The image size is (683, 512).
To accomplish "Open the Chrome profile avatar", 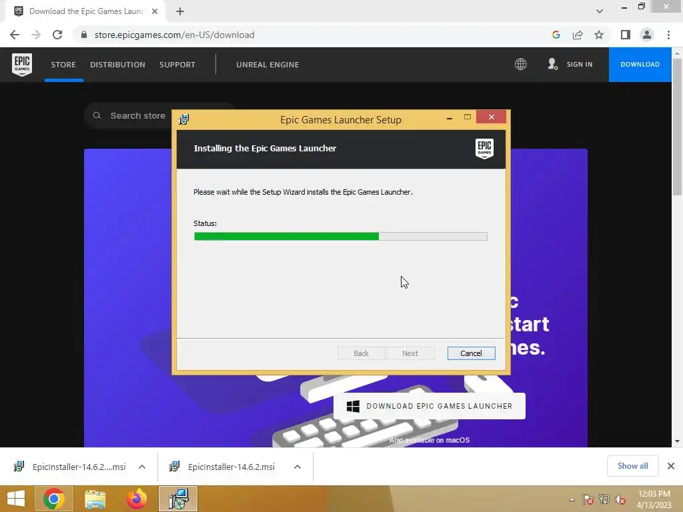I will [x=647, y=35].
